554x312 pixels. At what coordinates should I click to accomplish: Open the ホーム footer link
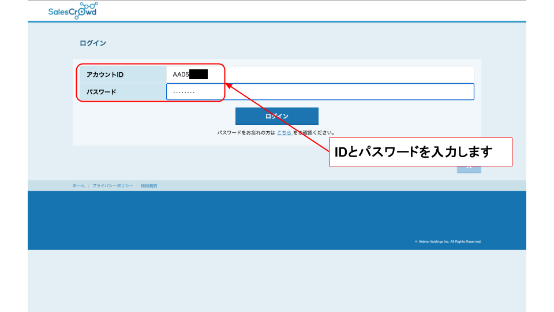(x=79, y=185)
